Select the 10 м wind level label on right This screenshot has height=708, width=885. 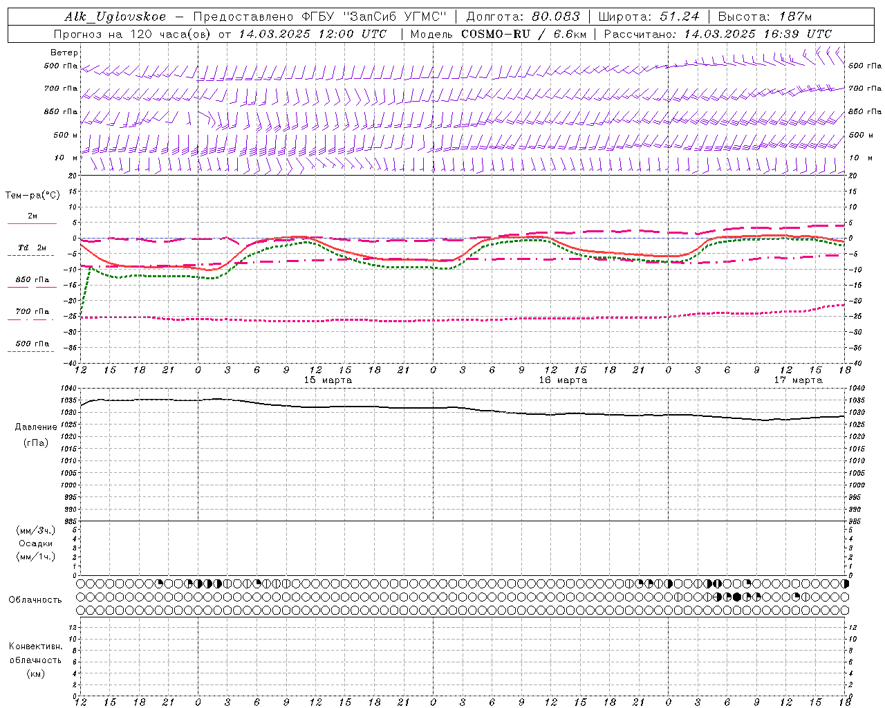click(x=861, y=158)
